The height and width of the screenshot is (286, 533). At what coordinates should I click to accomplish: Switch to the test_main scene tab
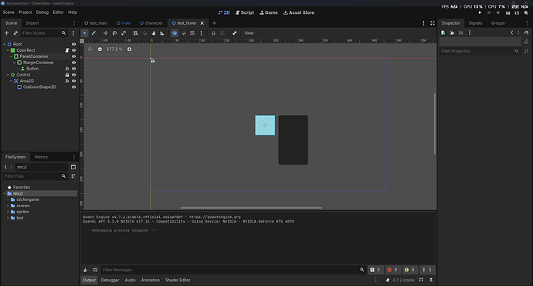point(96,23)
